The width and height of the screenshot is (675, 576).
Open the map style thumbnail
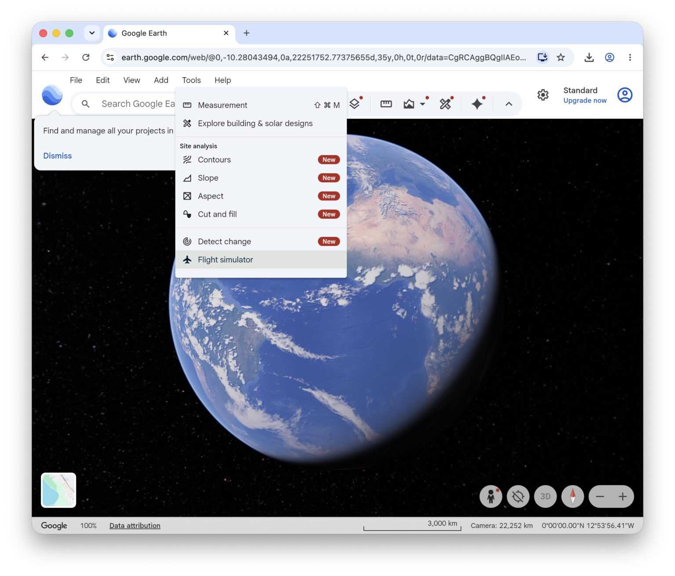pyautogui.click(x=58, y=490)
